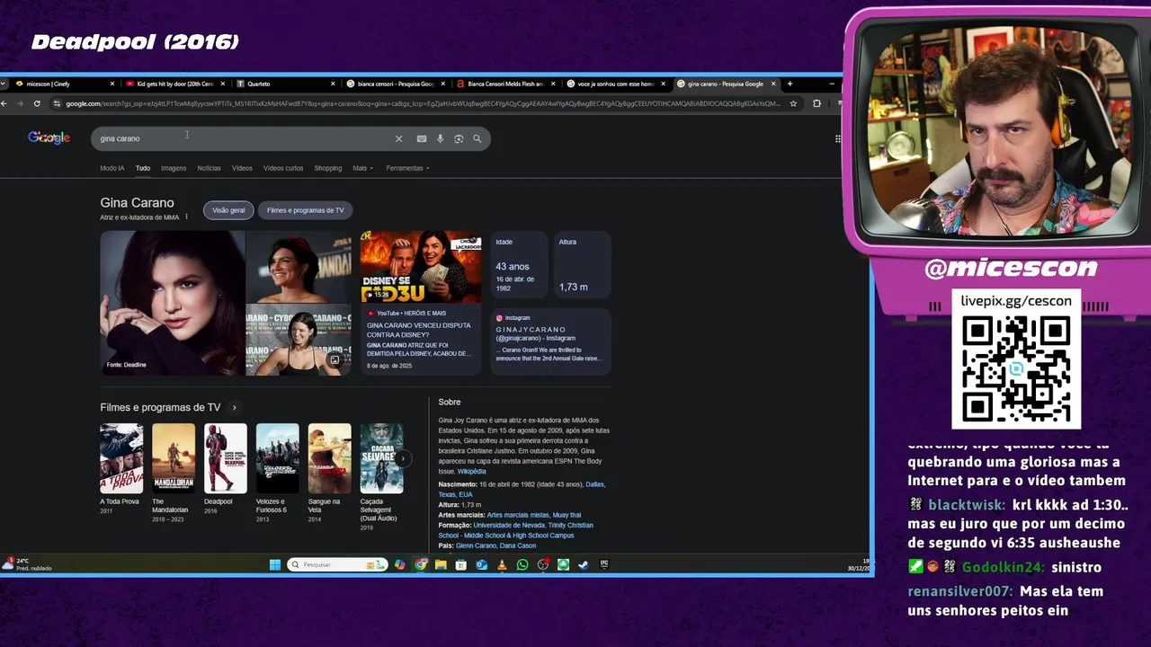The height and width of the screenshot is (647, 1151).
Task: Open the Universidade de Nevada link
Action: [510, 525]
